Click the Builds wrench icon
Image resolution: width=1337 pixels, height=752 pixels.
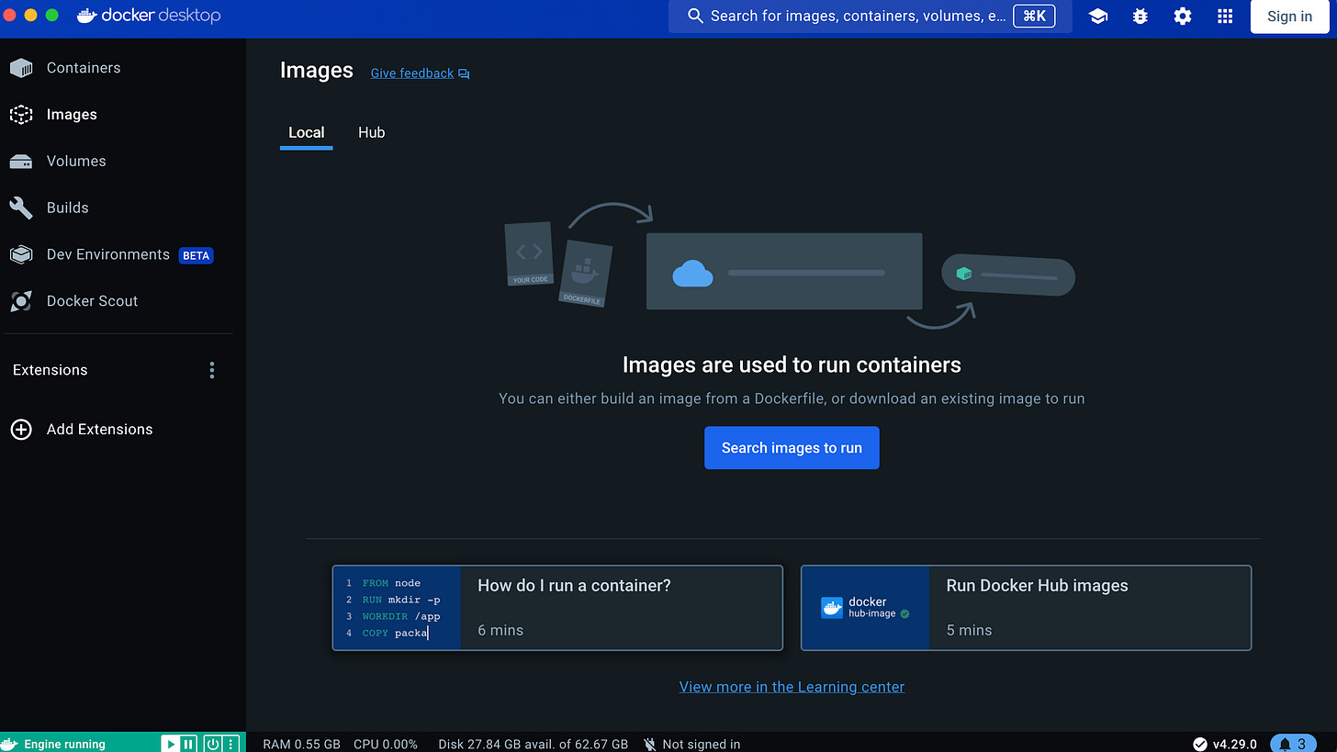(21, 208)
